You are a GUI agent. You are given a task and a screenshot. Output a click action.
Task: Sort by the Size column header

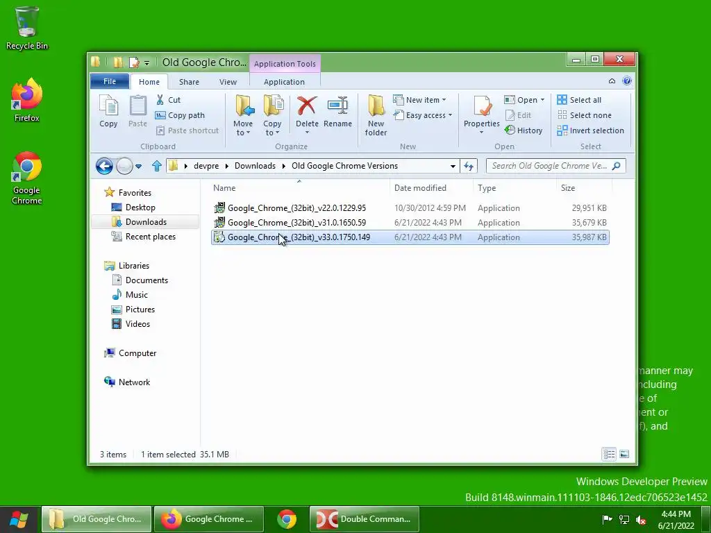(x=584, y=187)
